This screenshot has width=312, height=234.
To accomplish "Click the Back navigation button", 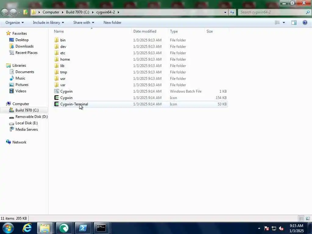I will point(5,12).
